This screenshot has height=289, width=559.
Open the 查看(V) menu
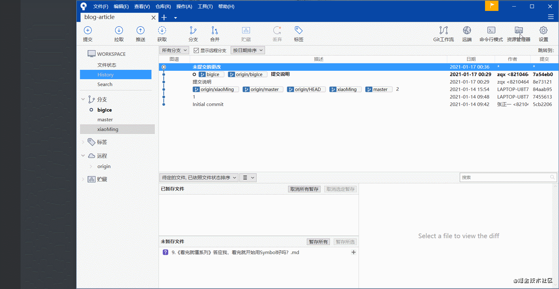pos(142,6)
